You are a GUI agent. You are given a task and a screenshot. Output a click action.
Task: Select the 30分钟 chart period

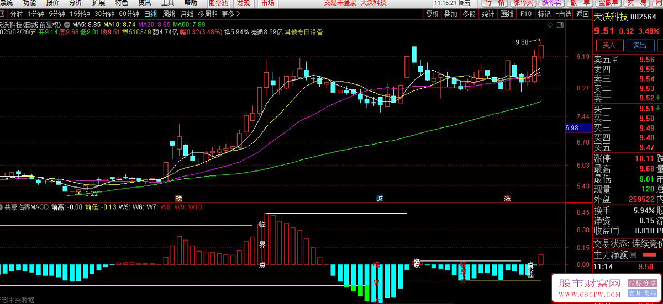tap(104, 14)
